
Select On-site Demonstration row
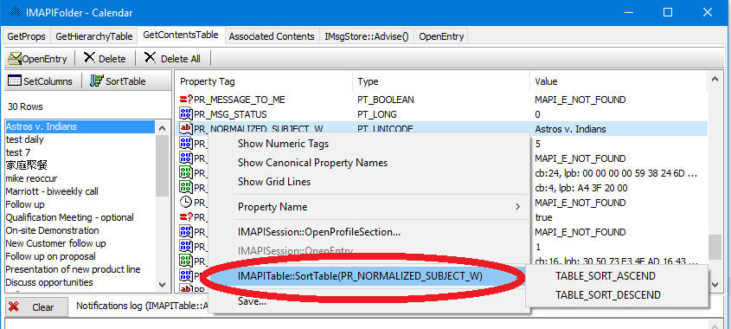80,230
